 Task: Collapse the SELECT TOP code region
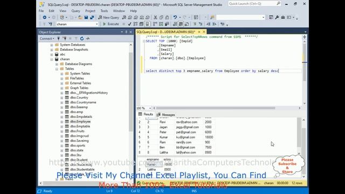144,41
